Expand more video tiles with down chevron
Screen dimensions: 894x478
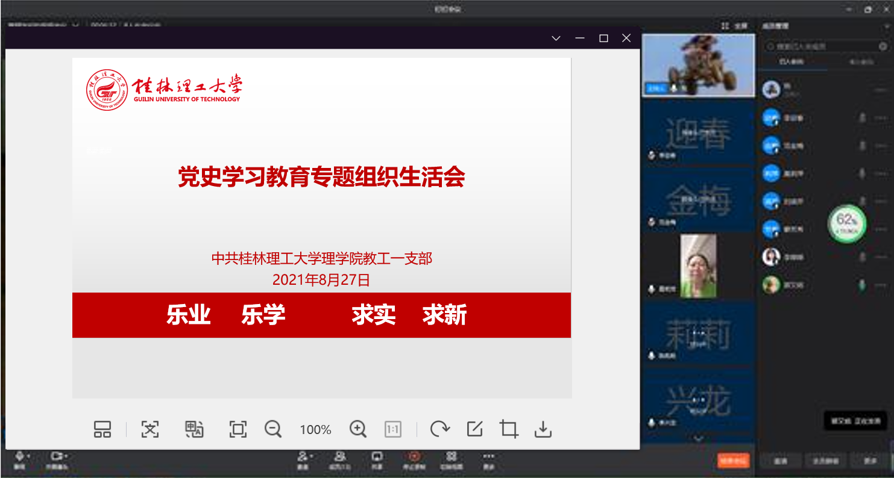[698, 438]
